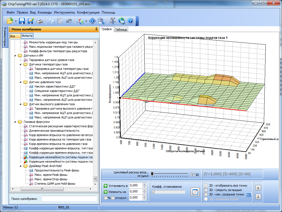
Task: Open settings via hammer and wrench icon
Action: coord(113,21)
